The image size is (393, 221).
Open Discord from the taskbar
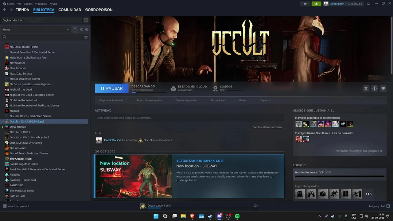219,216
